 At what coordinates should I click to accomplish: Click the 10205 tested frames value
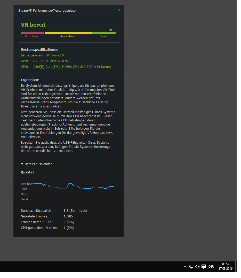[68, 216]
